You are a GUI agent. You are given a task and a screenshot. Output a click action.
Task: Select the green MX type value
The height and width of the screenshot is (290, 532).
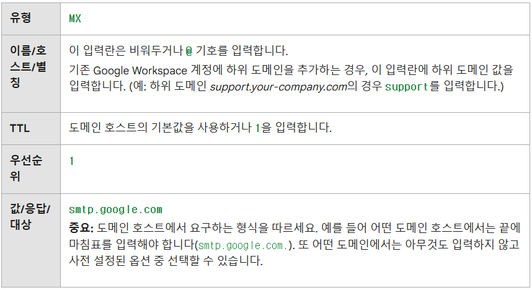click(x=75, y=19)
